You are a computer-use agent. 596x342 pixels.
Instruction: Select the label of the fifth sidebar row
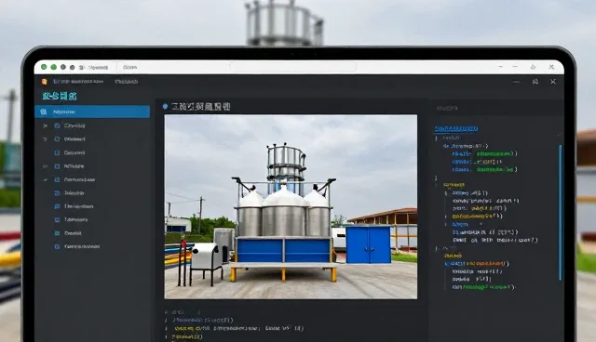click(74, 166)
